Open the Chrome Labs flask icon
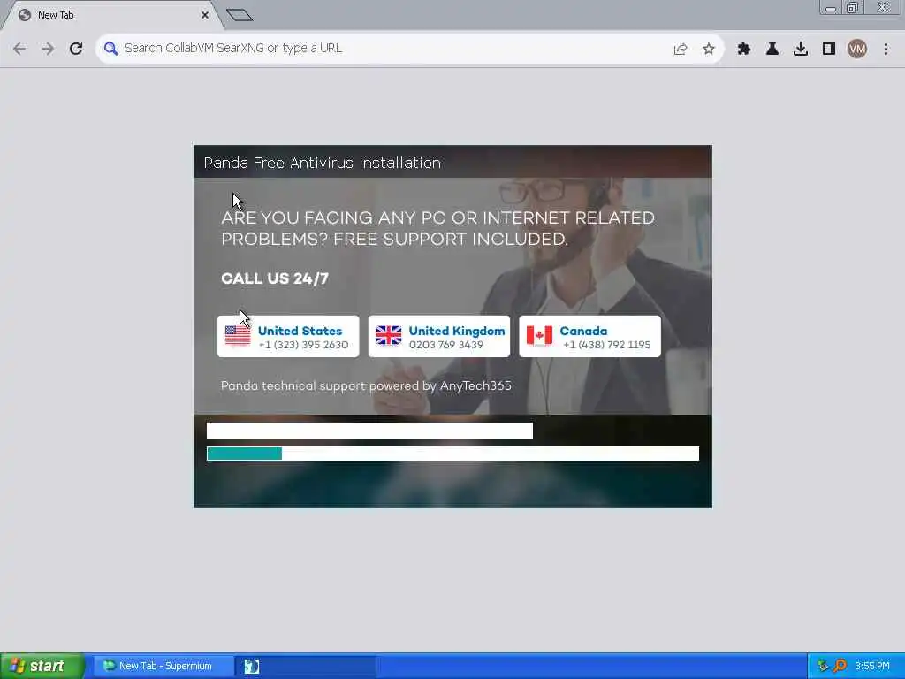The height and width of the screenshot is (679, 905). click(772, 50)
